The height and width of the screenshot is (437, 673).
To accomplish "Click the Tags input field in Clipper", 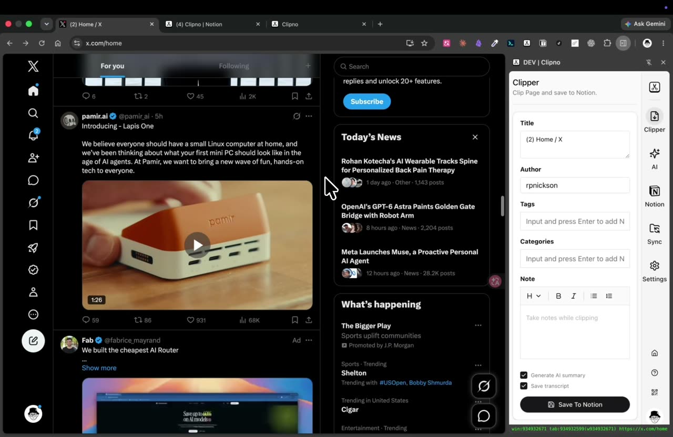I will 575,221.
